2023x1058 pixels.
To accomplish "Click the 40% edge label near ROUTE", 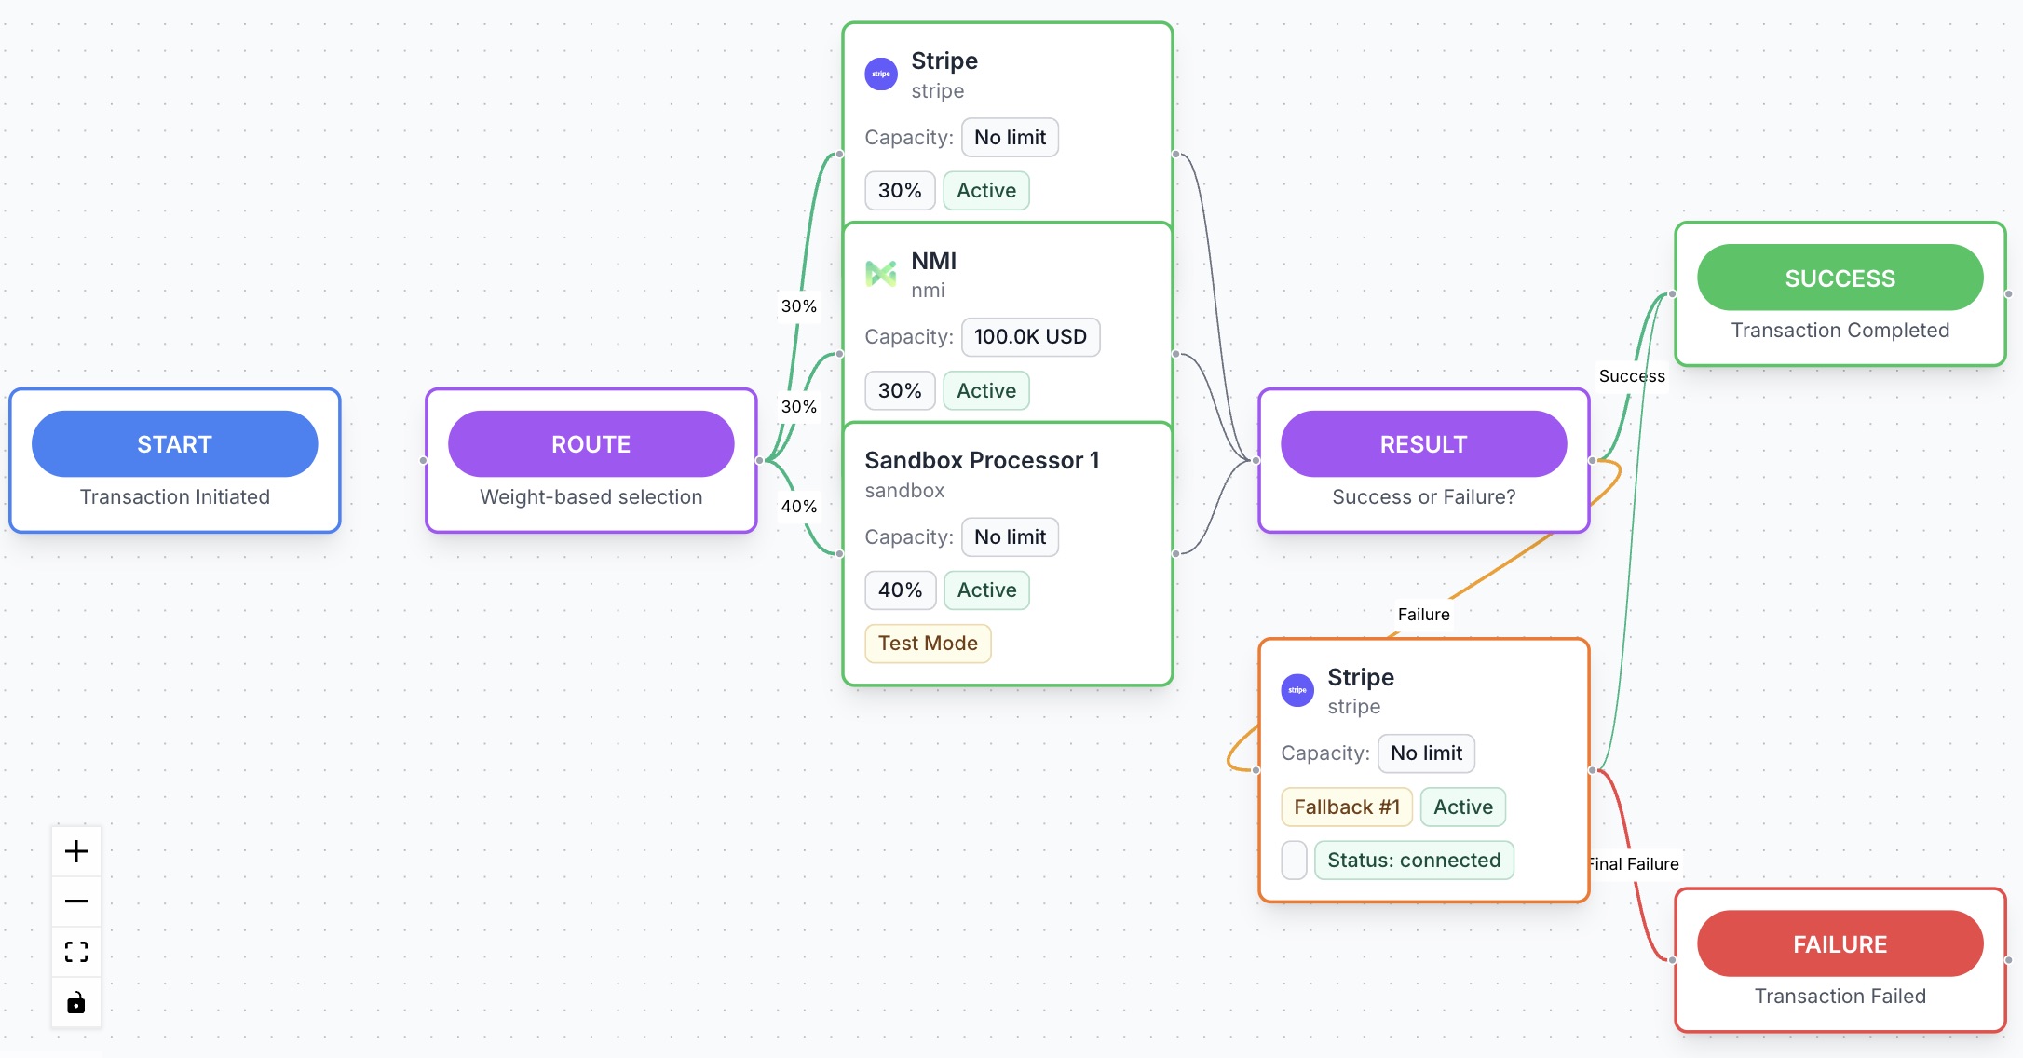I will coord(798,507).
